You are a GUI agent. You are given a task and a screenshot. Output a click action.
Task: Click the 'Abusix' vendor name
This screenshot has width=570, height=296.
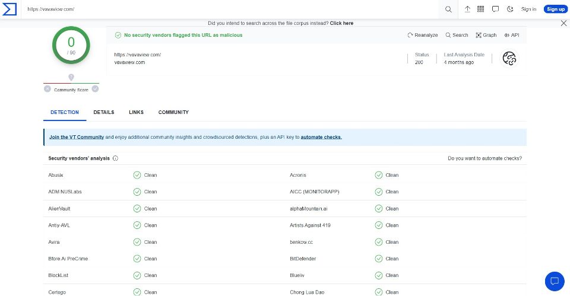56,175
